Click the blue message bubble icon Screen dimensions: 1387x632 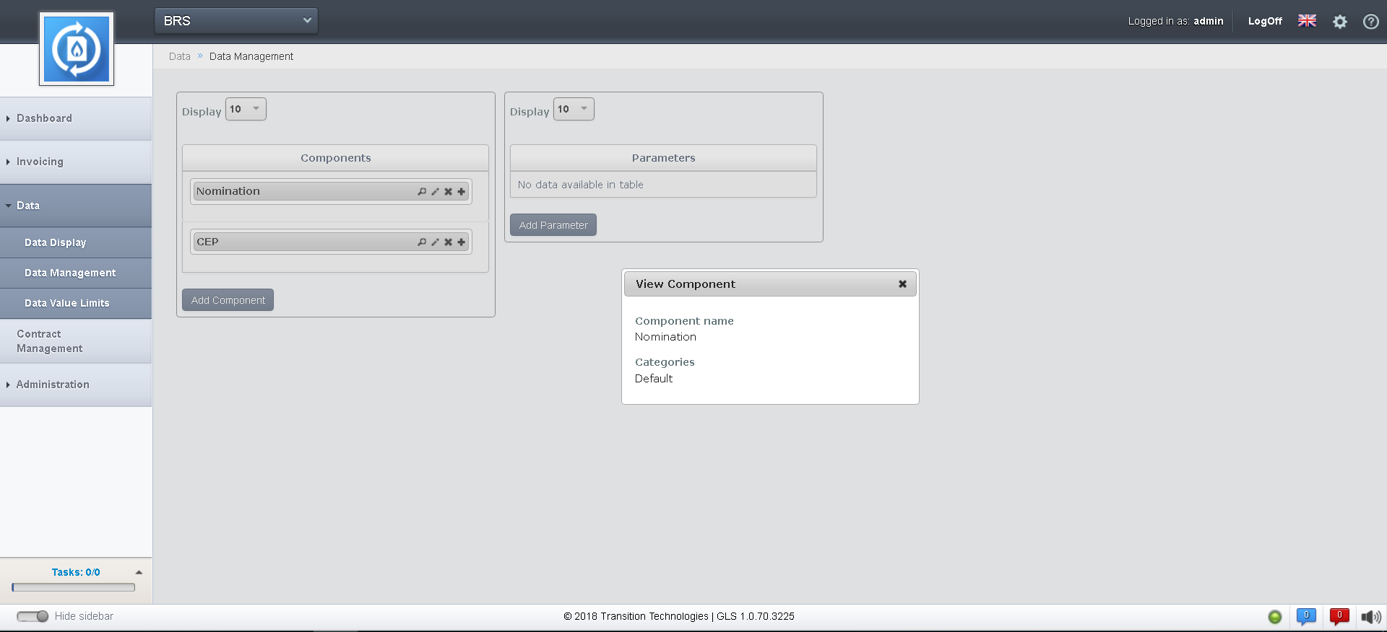coord(1305,616)
